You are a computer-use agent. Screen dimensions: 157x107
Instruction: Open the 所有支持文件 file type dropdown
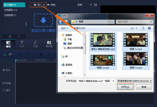coord(134,81)
